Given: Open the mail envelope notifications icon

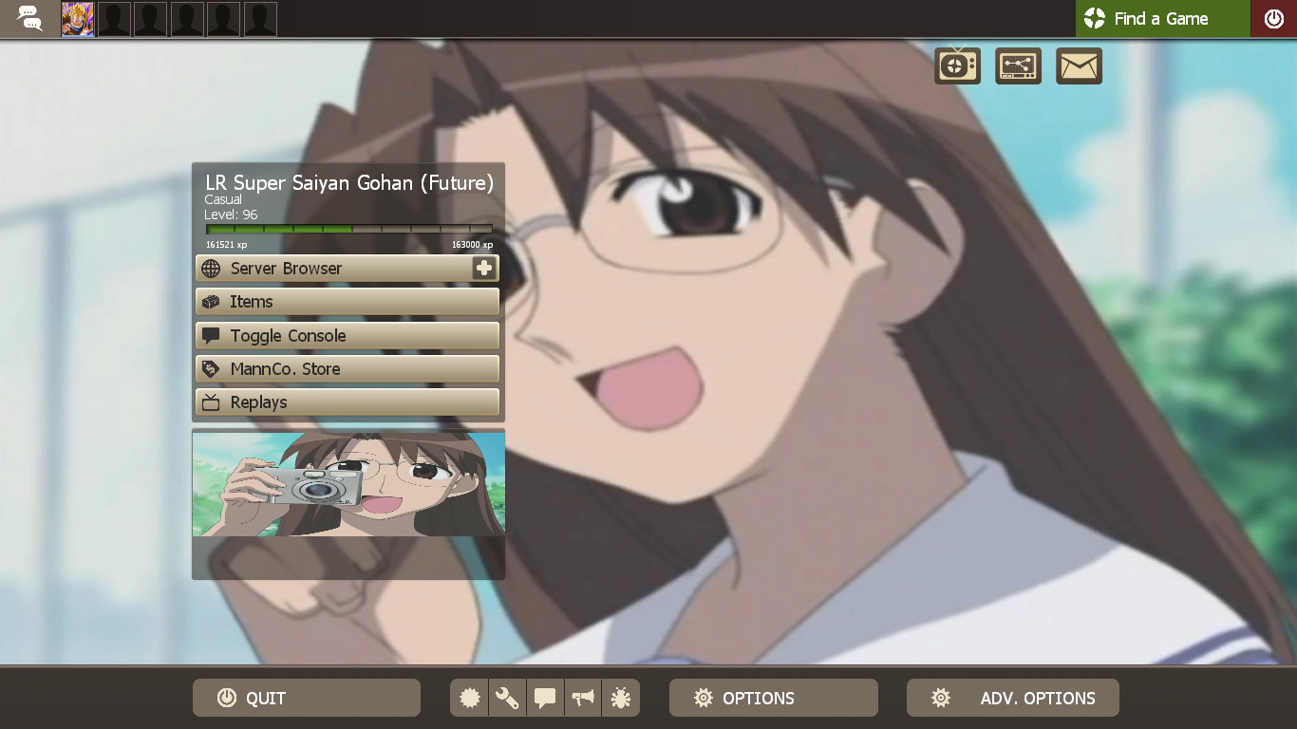Looking at the screenshot, I should [x=1079, y=65].
